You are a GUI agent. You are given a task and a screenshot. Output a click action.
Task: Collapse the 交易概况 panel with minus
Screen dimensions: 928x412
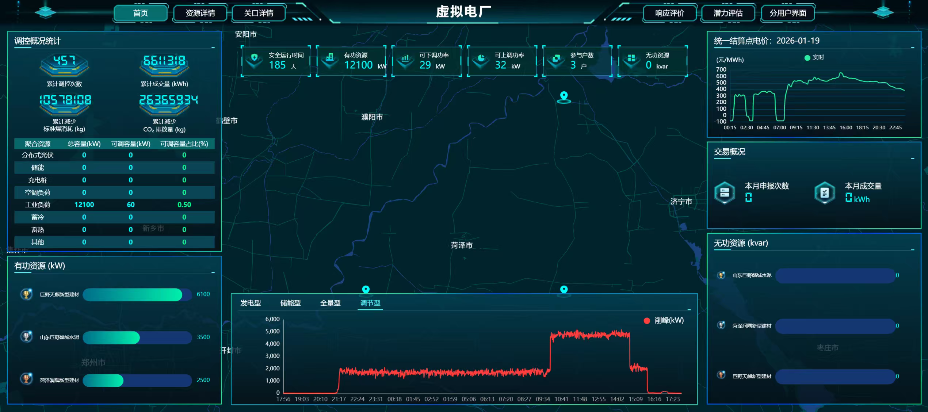[912, 159]
